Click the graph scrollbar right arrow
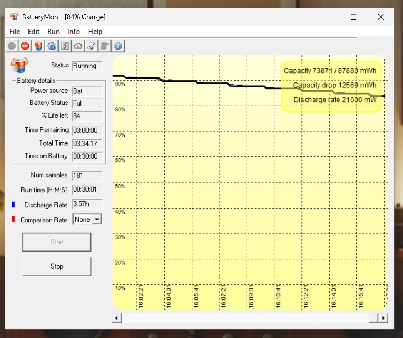The image size is (403, 338). (383, 318)
